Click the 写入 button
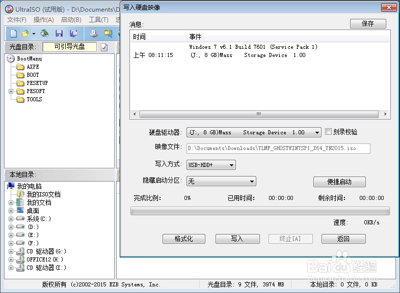Viewport: 400px width, 293px height. pos(237,239)
